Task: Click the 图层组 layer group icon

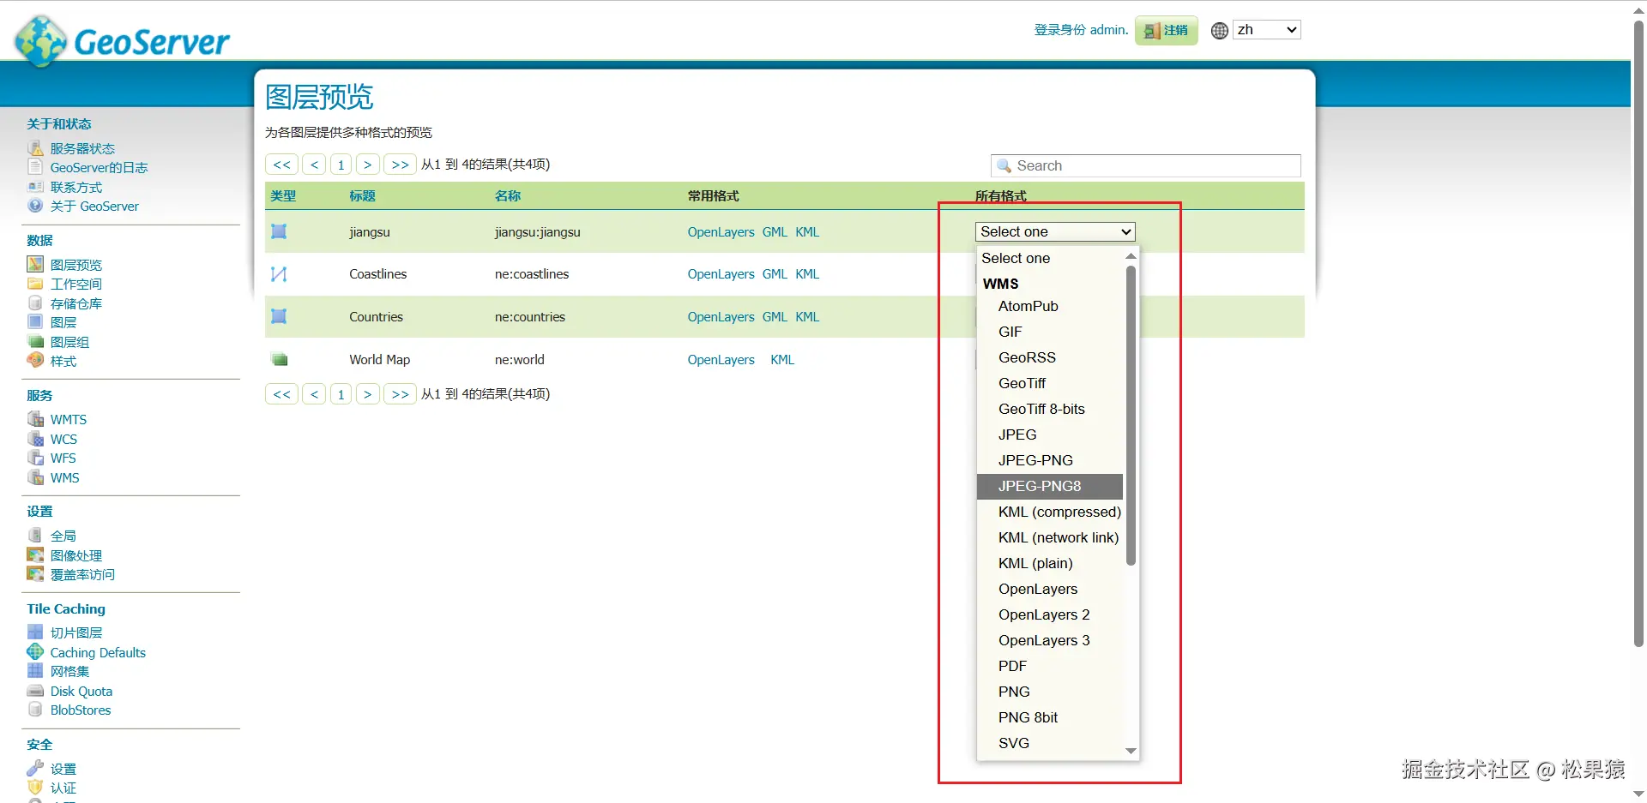Action: (35, 341)
